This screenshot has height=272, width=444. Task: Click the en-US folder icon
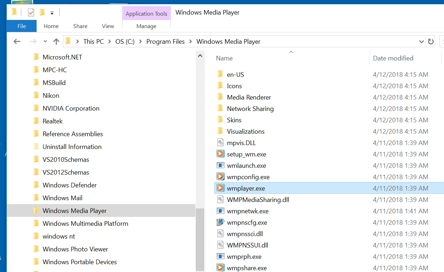220,74
